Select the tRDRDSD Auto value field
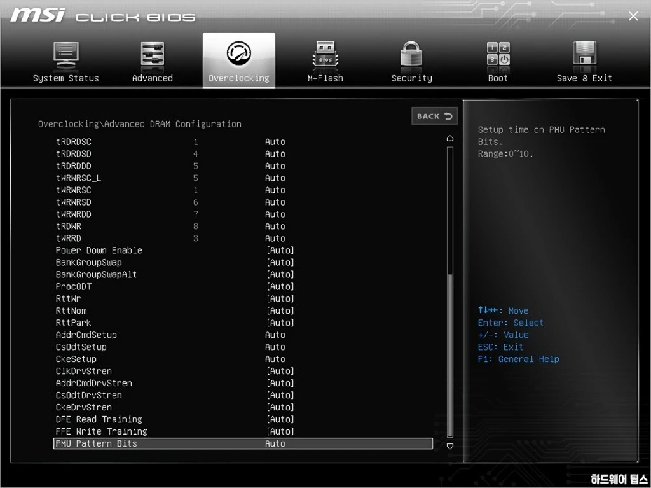Viewport: 651px width, 488px height. pyautogui.click(x=275, y=154)
